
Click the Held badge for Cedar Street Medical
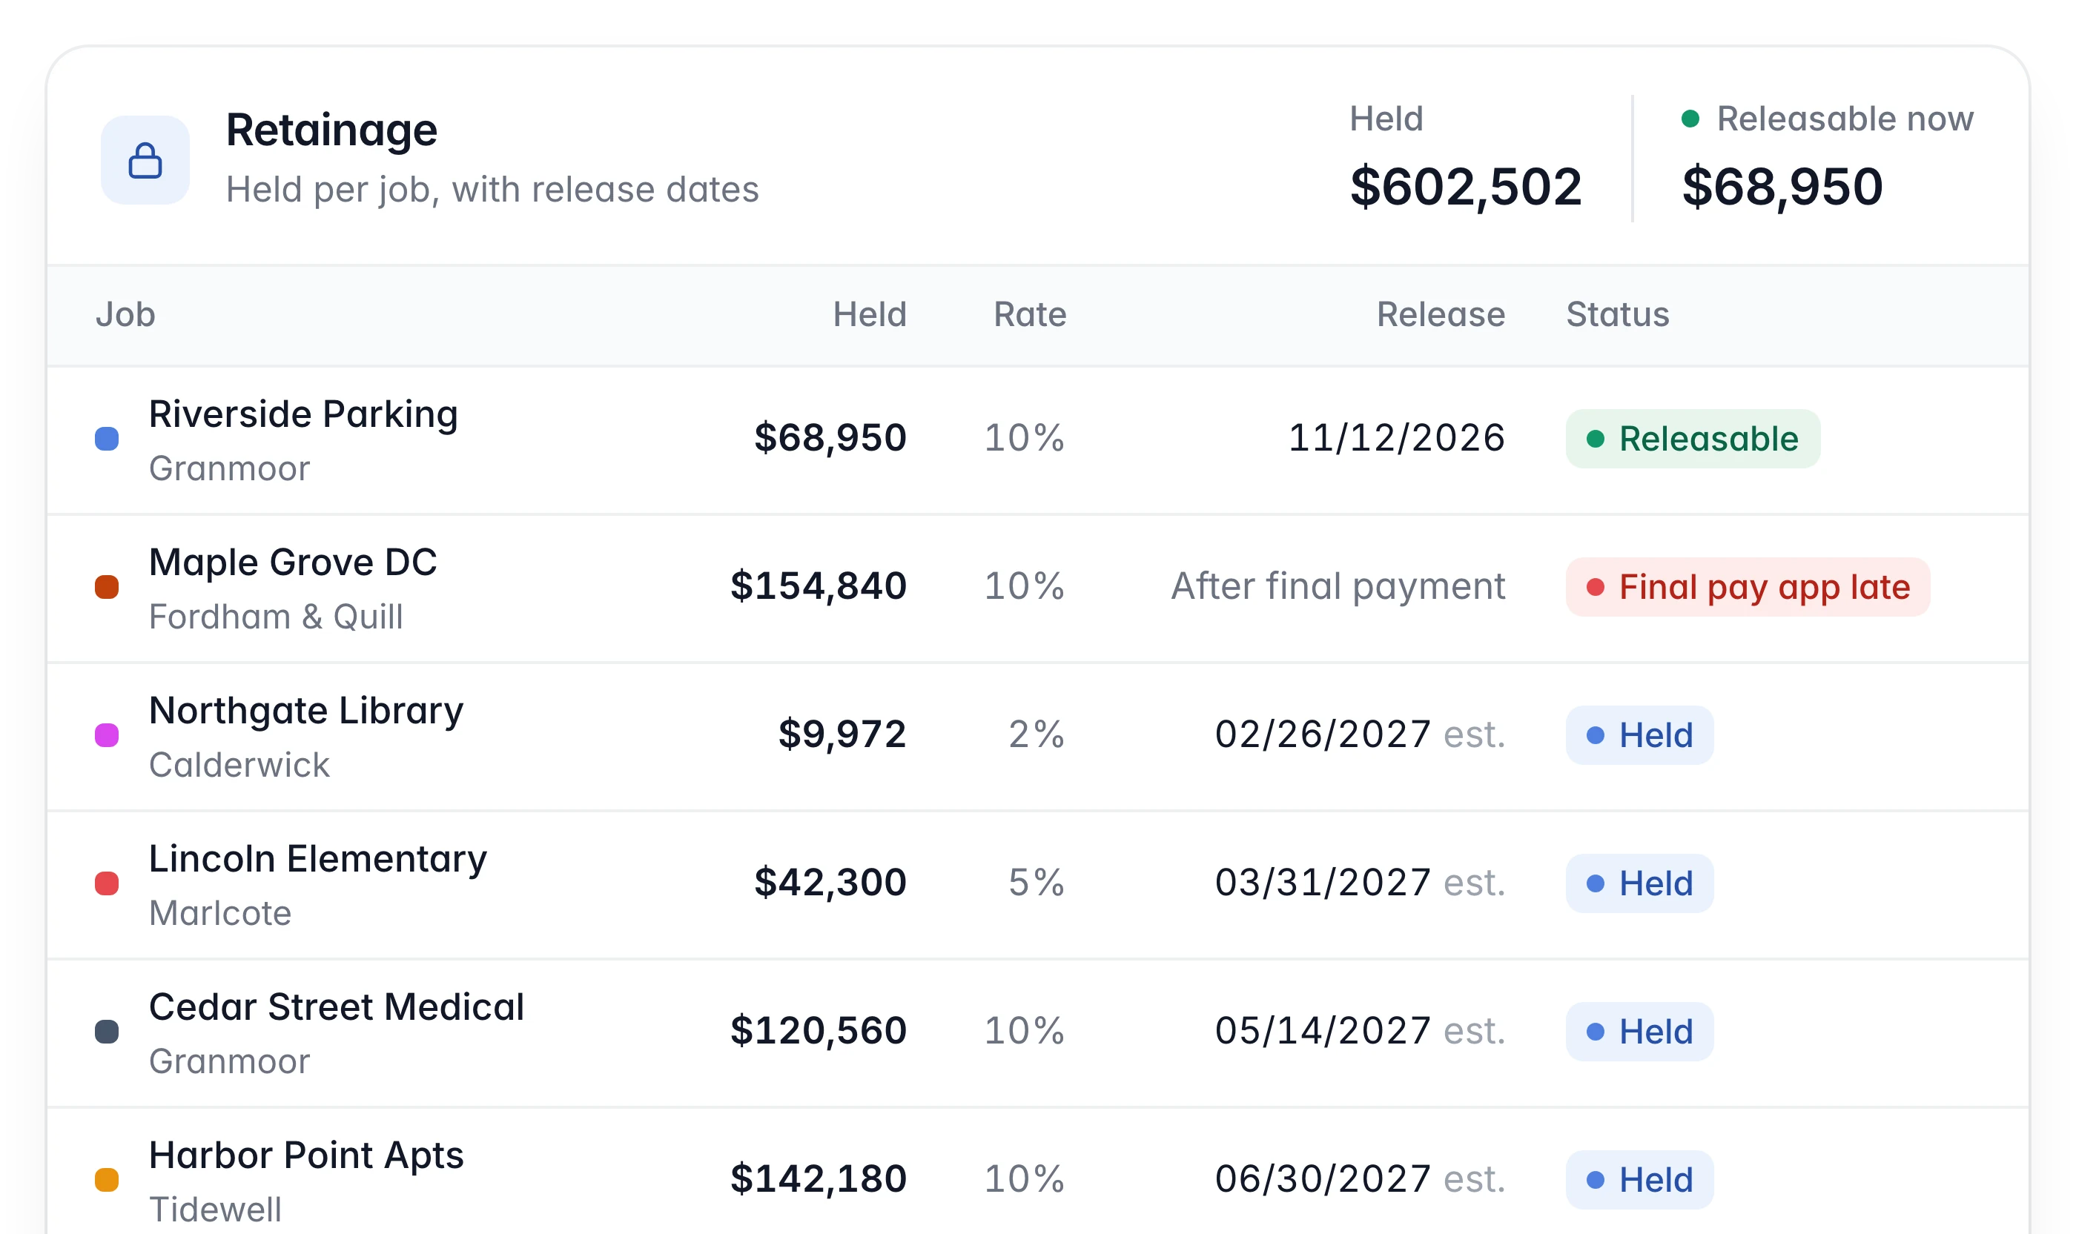(x=1639, y=1031)
